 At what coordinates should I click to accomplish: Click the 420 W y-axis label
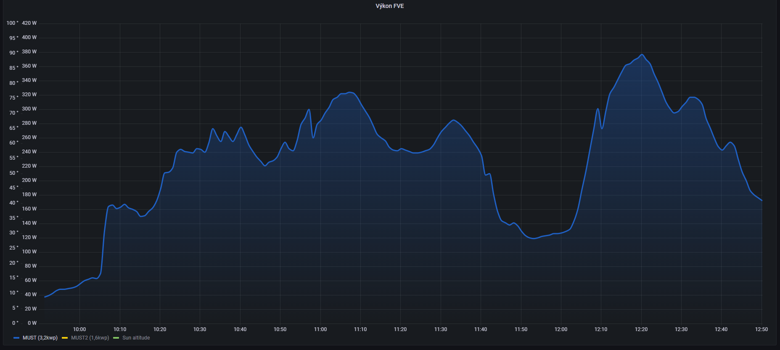pos(29,23)
